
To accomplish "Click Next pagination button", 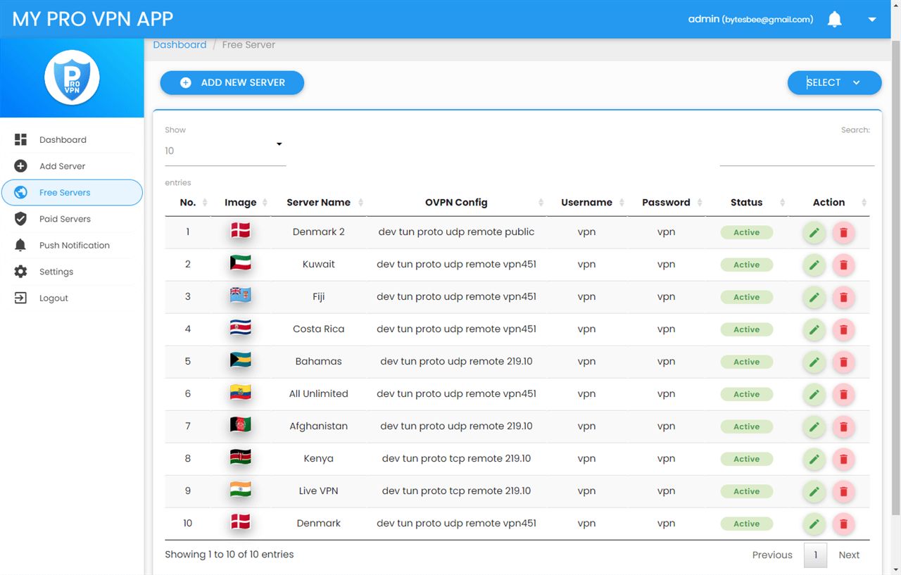I will tap(849, 555).
